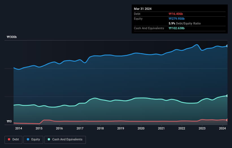Click the 2018 x-axis label
This screenshot has width=232, height=148.
point(100,128)
